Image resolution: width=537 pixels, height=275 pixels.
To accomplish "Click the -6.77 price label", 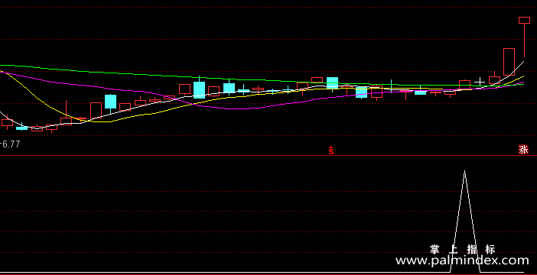I will point(10,144).
